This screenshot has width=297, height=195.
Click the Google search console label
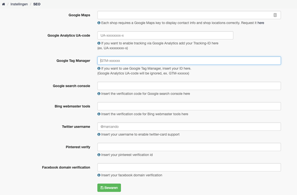click(71, 86)
